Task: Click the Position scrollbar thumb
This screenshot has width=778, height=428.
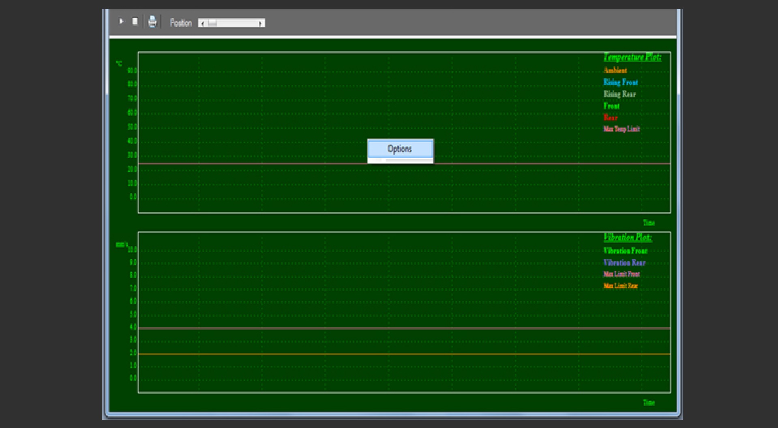Action: click(212, 23)
